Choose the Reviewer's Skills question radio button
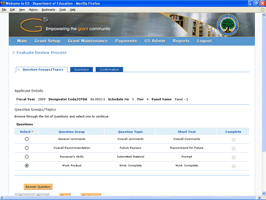Image resolution: width=266 pixels, height=200 pixels. point(27,157)
